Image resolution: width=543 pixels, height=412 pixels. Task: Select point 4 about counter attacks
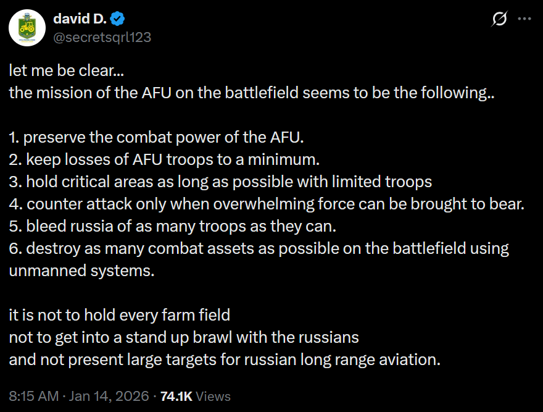[267, 204]
